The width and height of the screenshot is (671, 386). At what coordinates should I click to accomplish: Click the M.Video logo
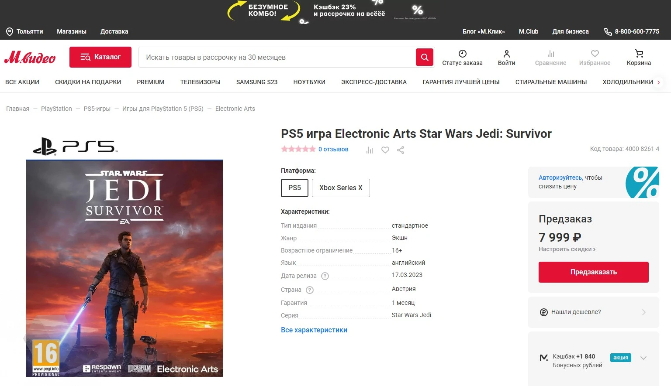(x=30, y=57)
